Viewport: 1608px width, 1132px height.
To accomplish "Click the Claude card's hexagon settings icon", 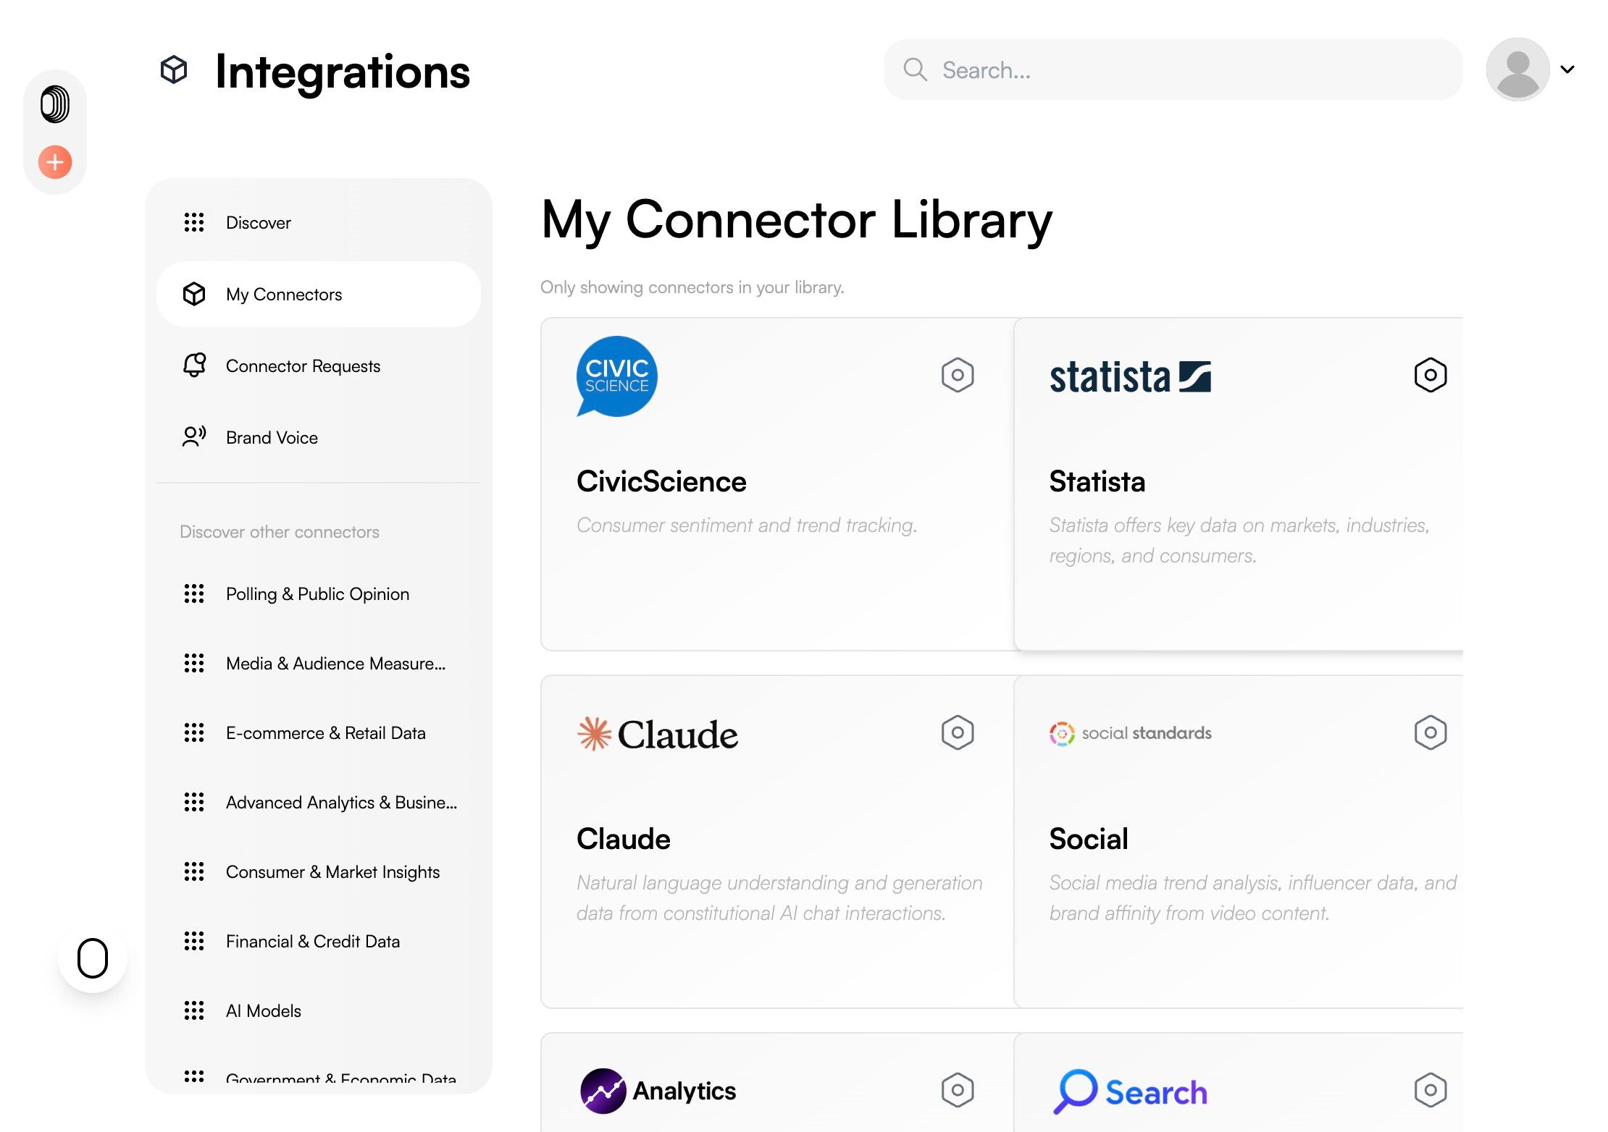I will pos(957,732).
